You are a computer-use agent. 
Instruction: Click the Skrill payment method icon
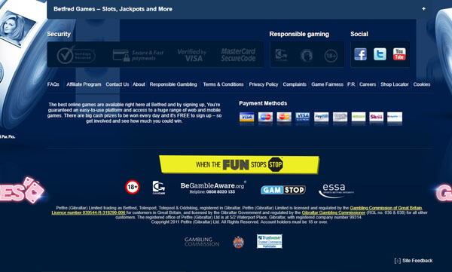click(376, 117)
